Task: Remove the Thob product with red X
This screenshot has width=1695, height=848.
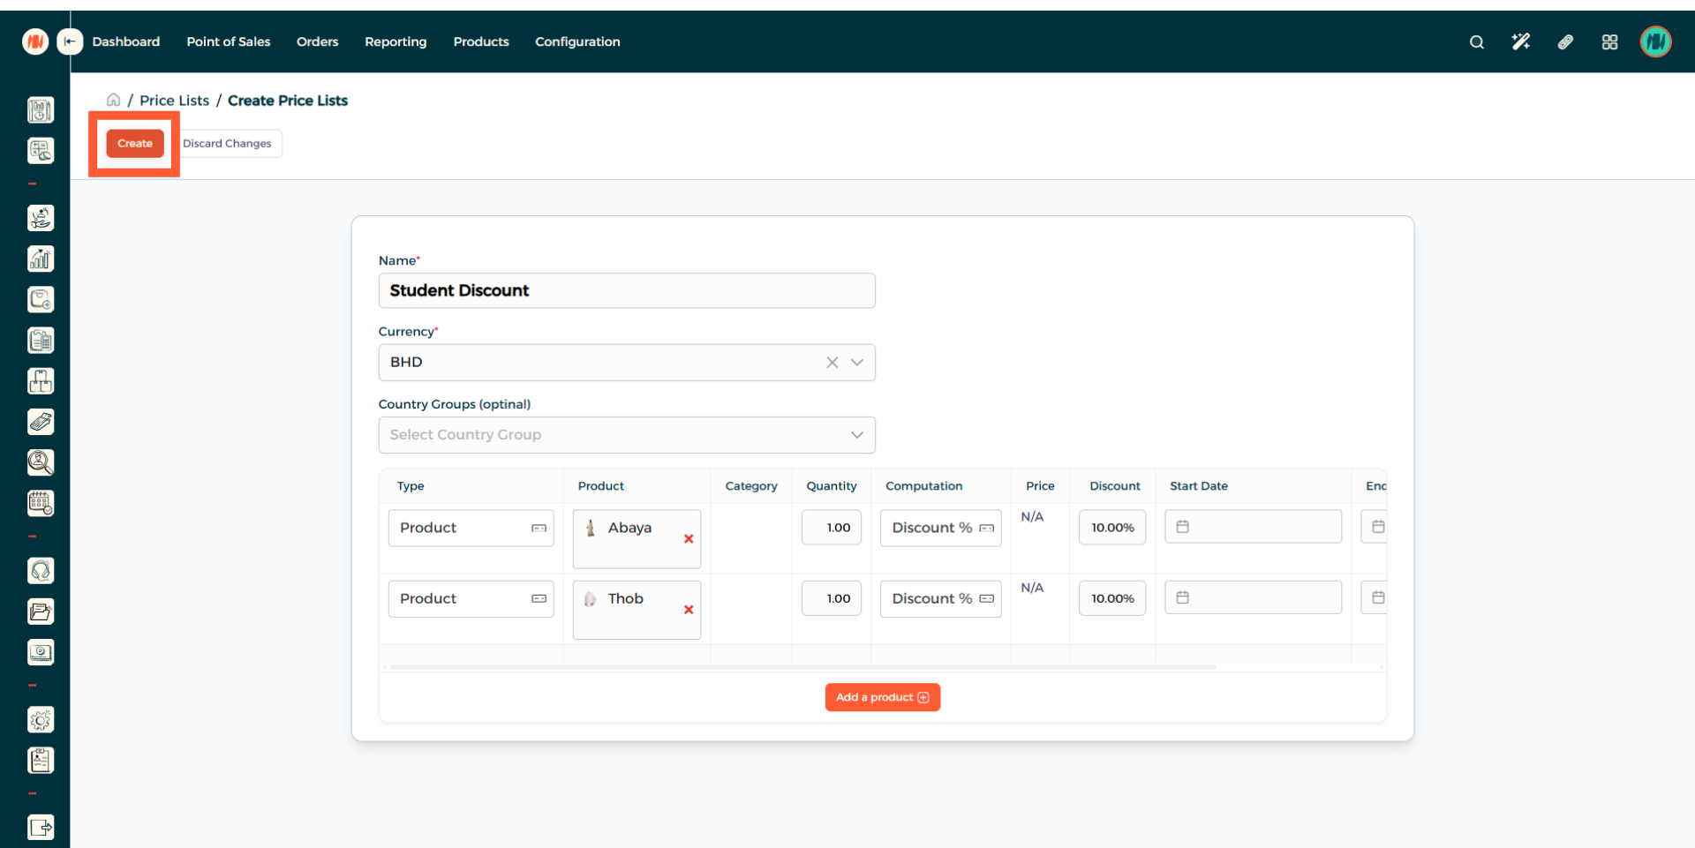Action: click(x=689, y=610)
